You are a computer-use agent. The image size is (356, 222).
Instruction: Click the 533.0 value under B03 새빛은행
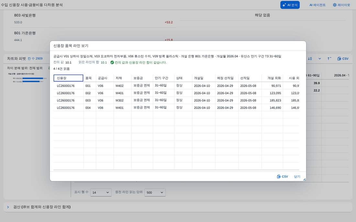coord(18,22)
